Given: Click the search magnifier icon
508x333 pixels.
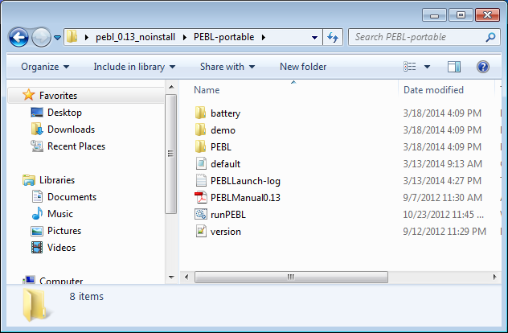Looking at the screenshot, I should (491, 37).
